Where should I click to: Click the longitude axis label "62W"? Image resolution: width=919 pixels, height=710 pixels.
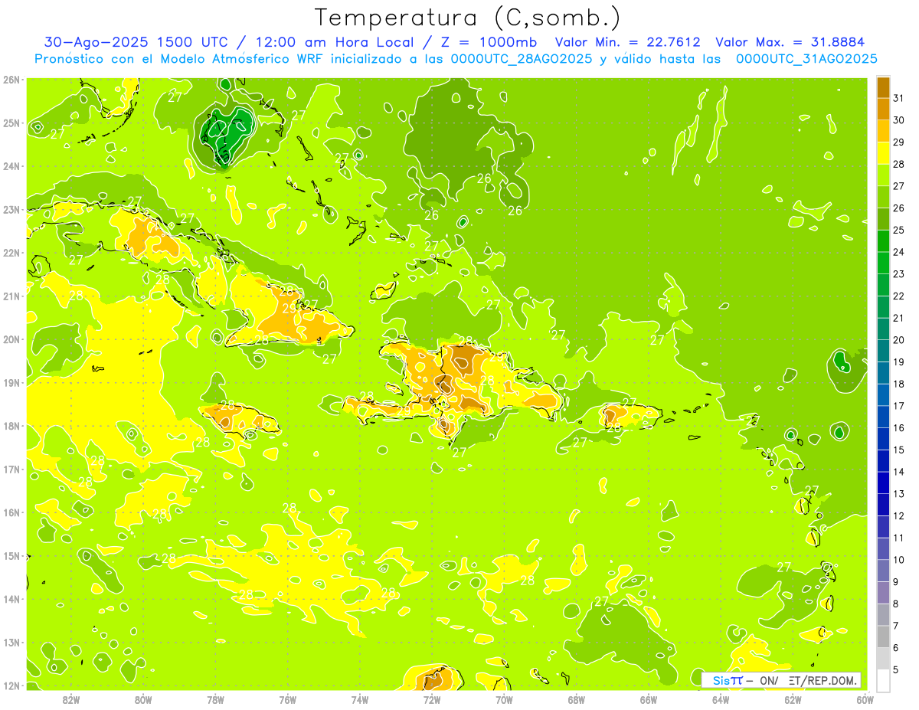[793, 699]
